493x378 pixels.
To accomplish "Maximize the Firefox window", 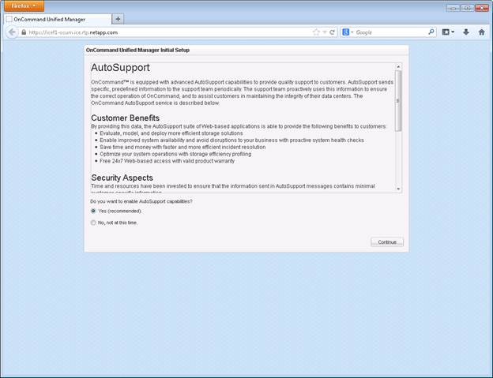I will [468, 8].
